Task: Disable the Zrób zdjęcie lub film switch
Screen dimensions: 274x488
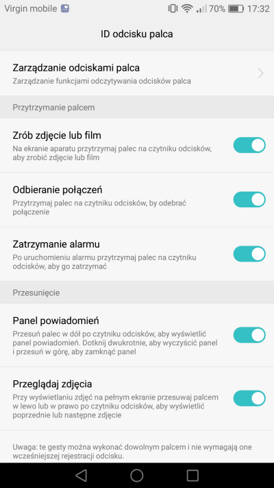Action: tap(249, 146)
